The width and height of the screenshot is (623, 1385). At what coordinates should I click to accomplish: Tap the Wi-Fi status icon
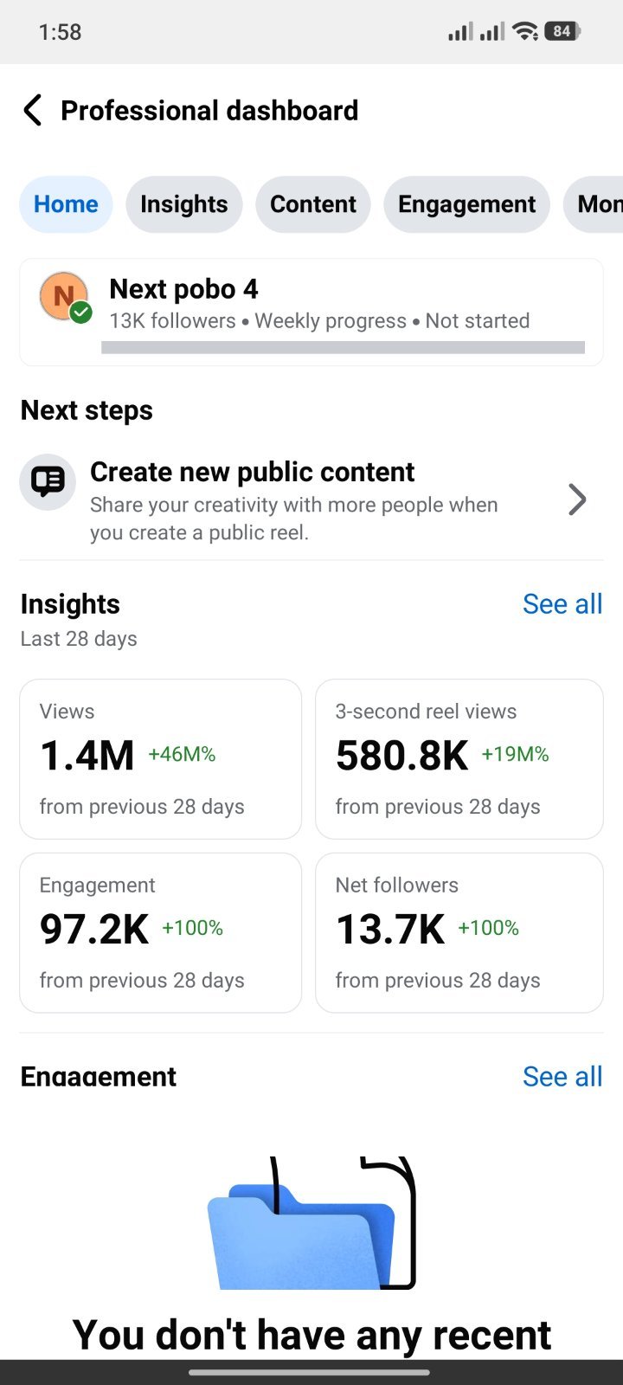coord(525,32)
